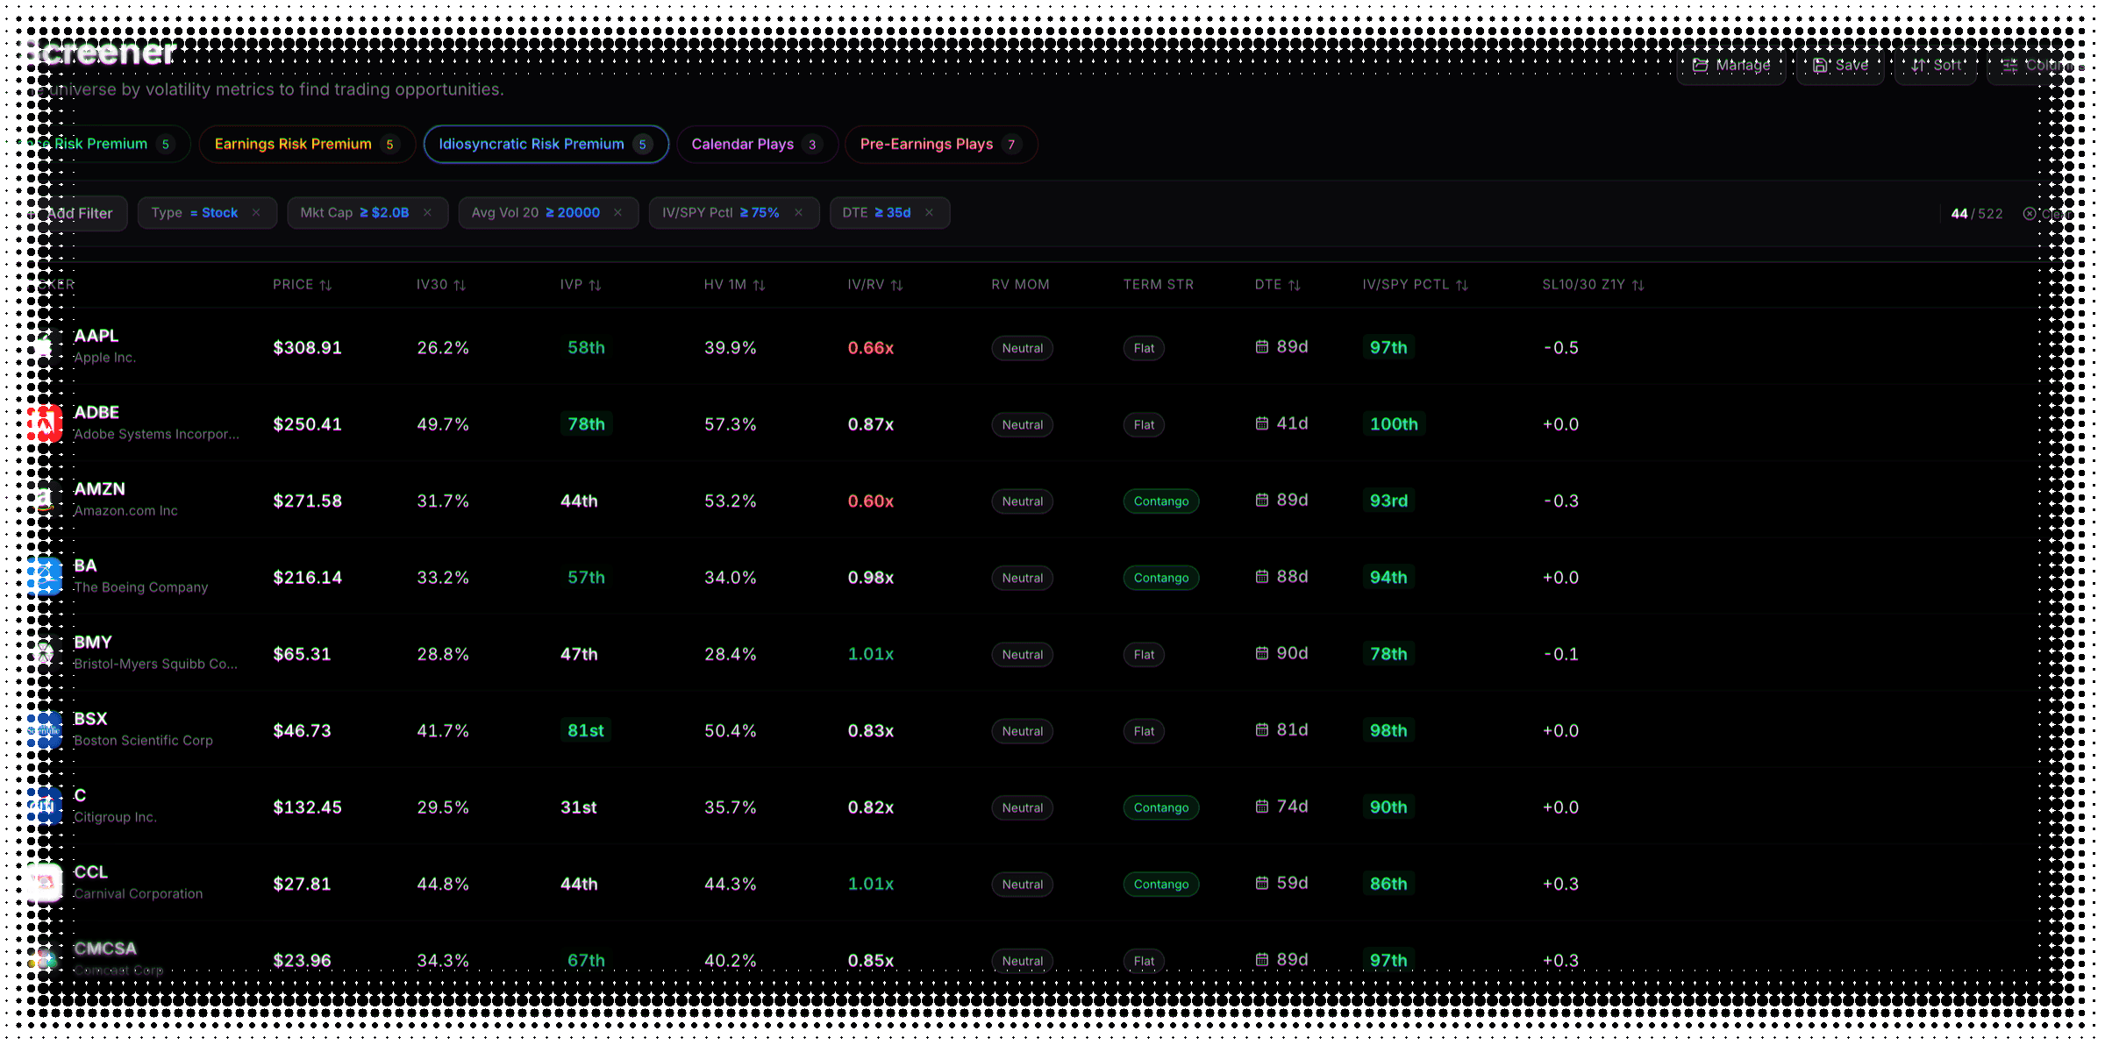Select the BA ticker name
This screenshot has height=1045, width=2105.
tap(85, 566)
